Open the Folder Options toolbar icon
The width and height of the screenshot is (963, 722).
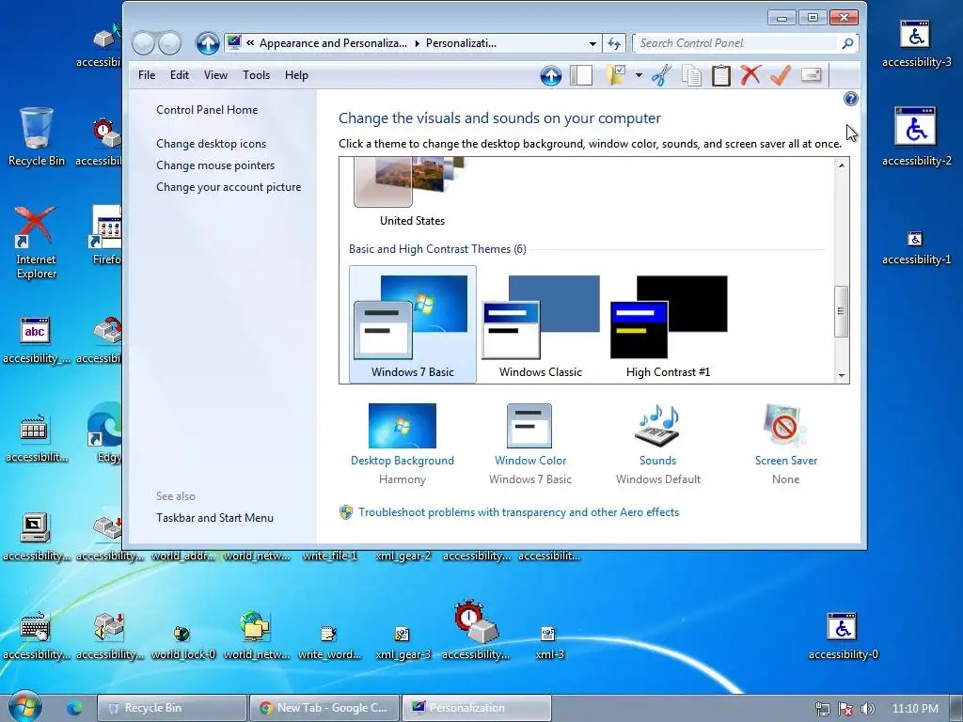[616, 75]
